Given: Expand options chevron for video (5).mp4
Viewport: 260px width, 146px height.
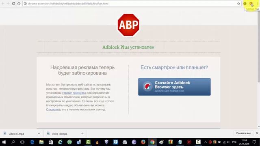Looking at the screenshot, I should [x=82, y=133].
